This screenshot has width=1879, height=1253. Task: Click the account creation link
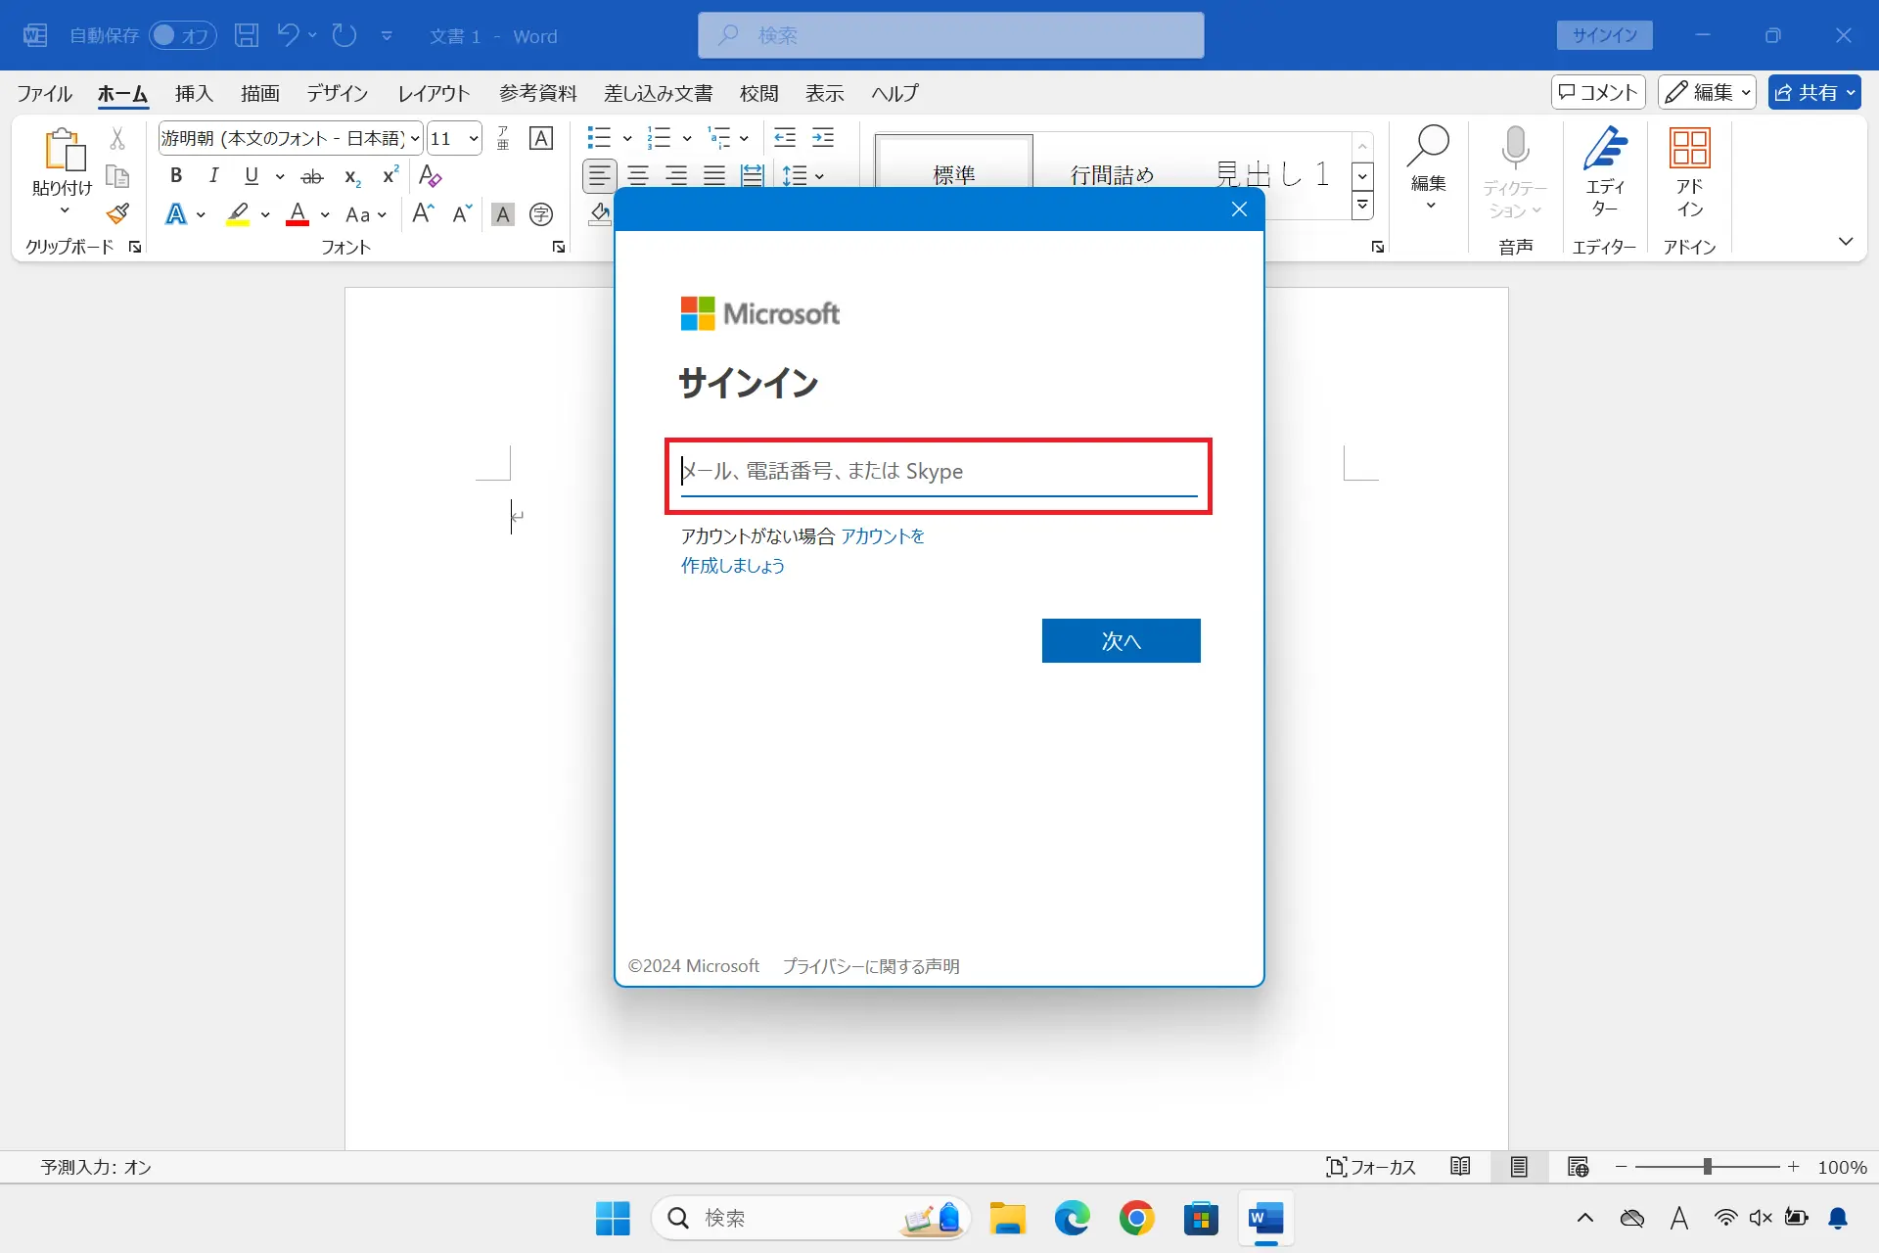802,550
